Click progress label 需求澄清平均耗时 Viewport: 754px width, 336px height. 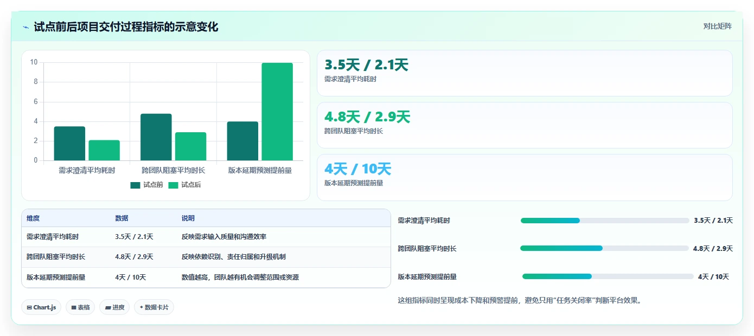point(424,221)
